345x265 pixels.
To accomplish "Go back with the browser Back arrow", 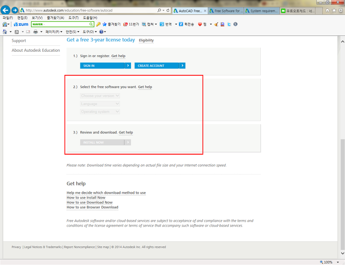I will (5, 10).
